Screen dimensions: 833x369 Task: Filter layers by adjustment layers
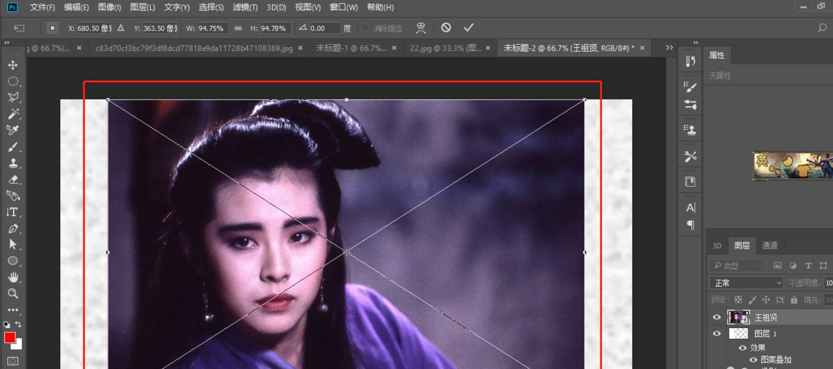click(x=793, y=266)
